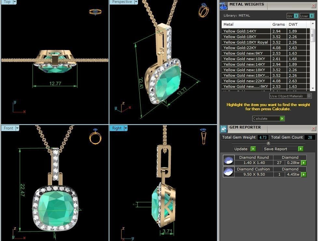Click the 22.47 dimension in Front viewport

pos(22,190)
